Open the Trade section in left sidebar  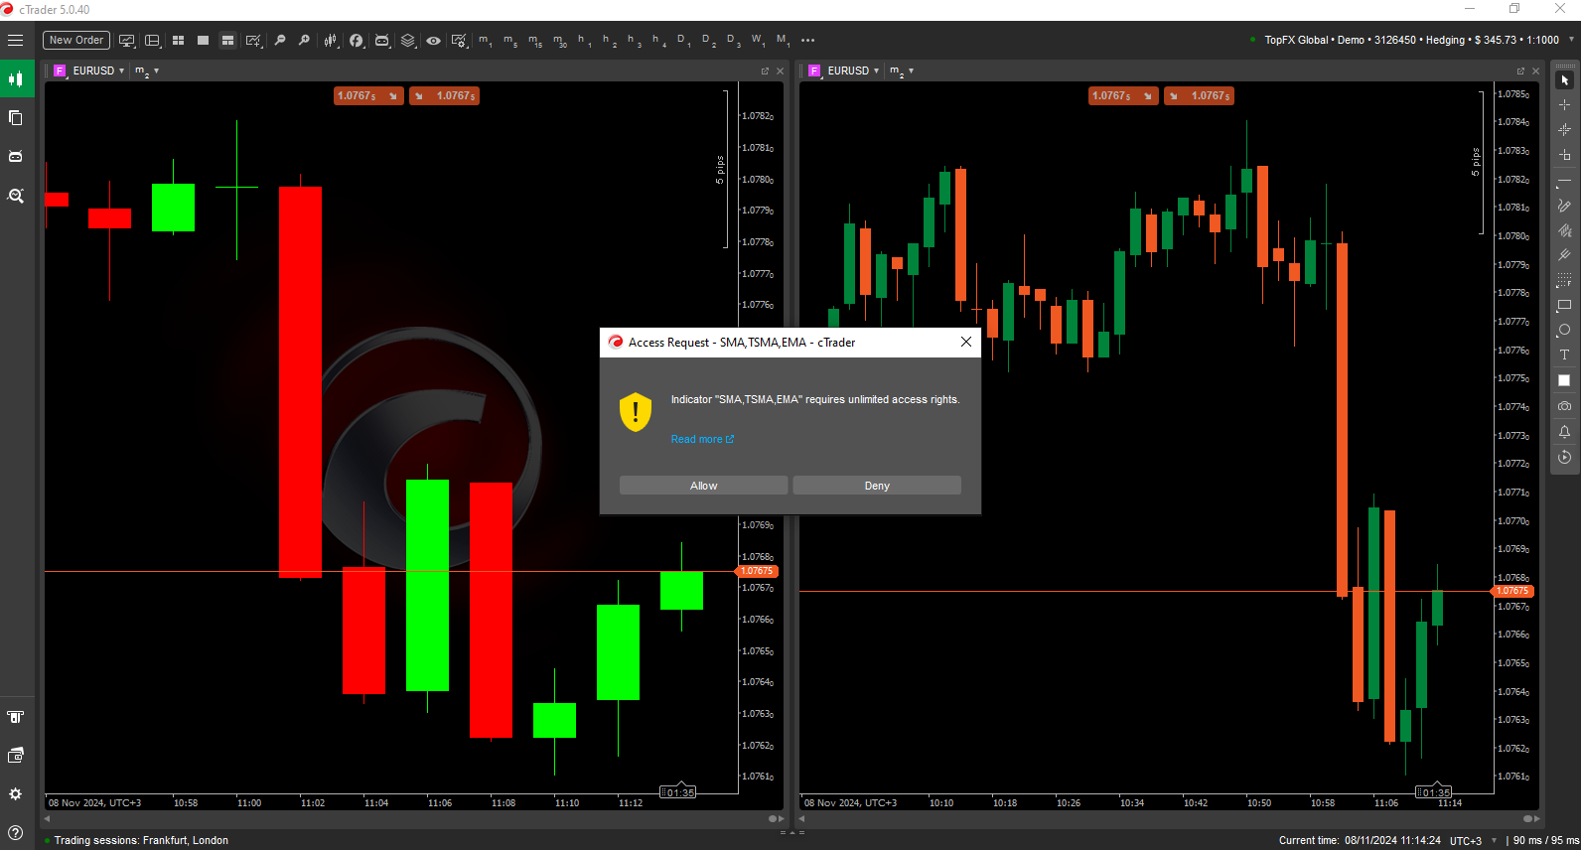[16, 78]
